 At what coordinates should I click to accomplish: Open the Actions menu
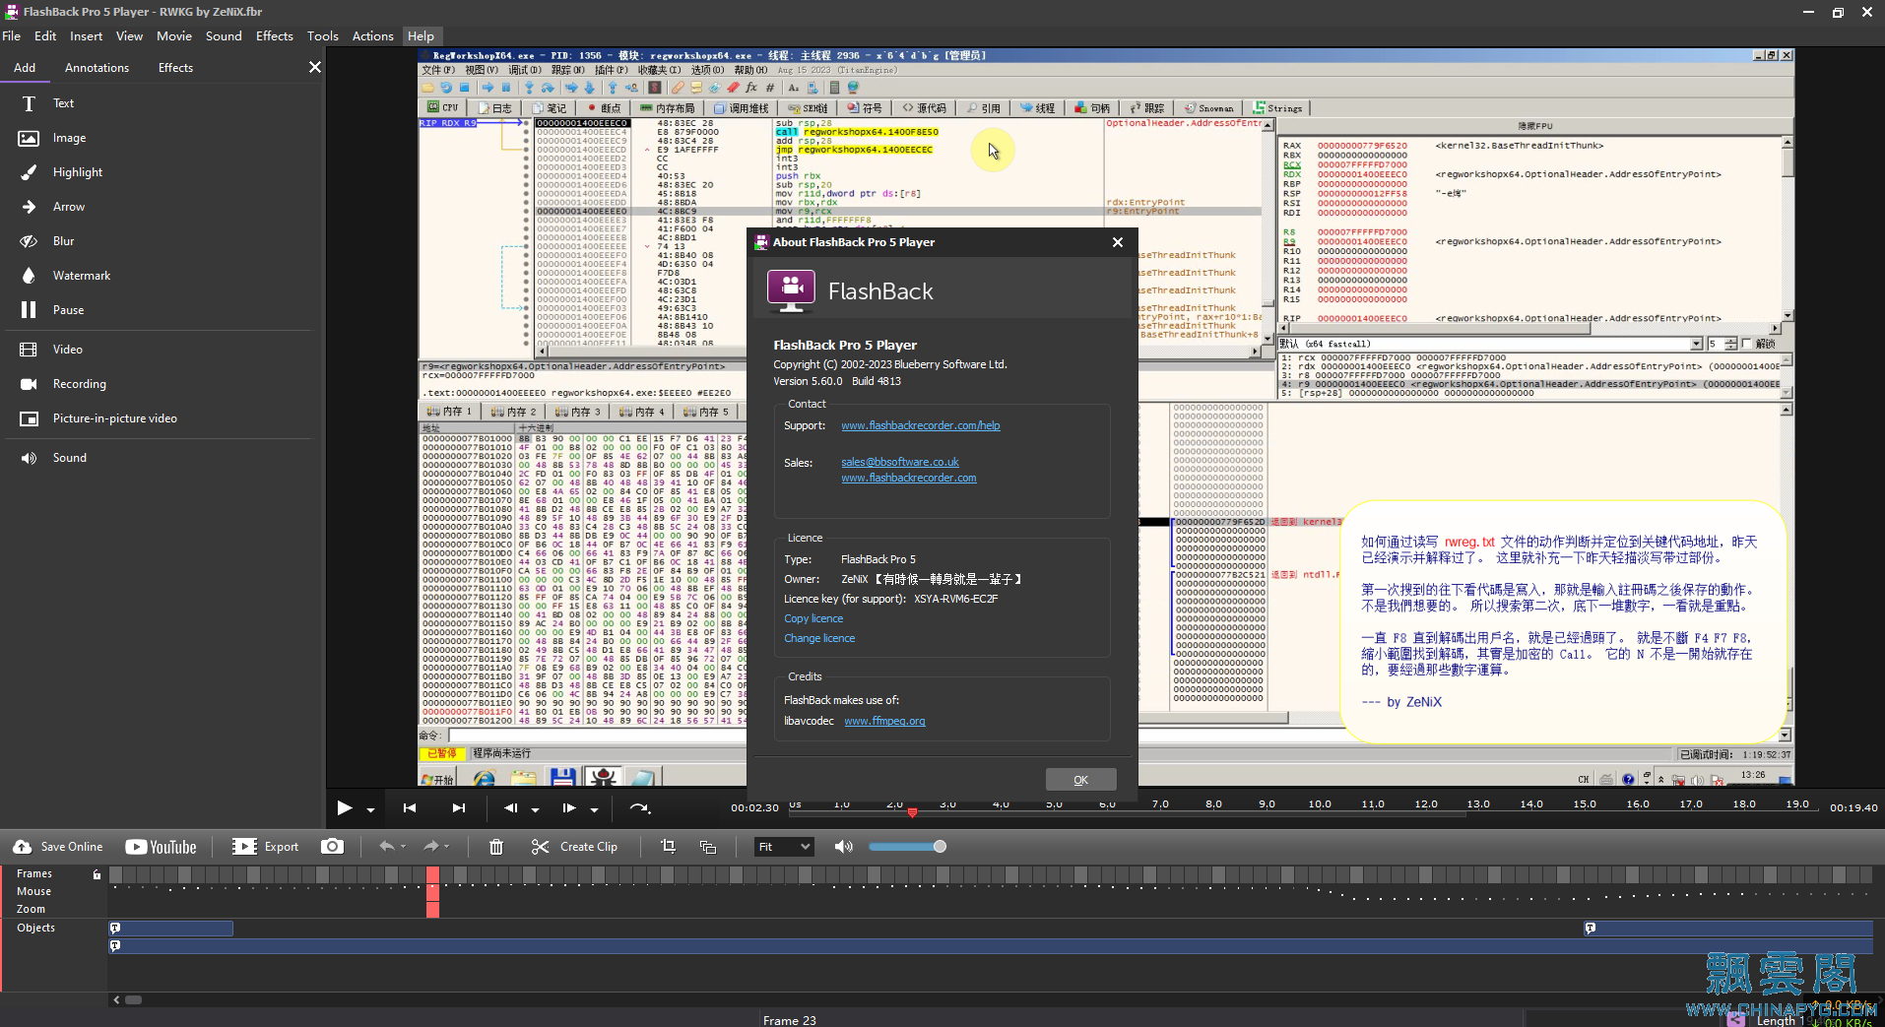coord(373,36)
